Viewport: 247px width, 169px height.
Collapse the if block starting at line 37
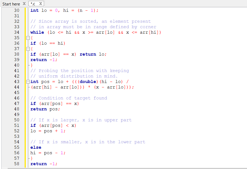click(x=28, y=49)
